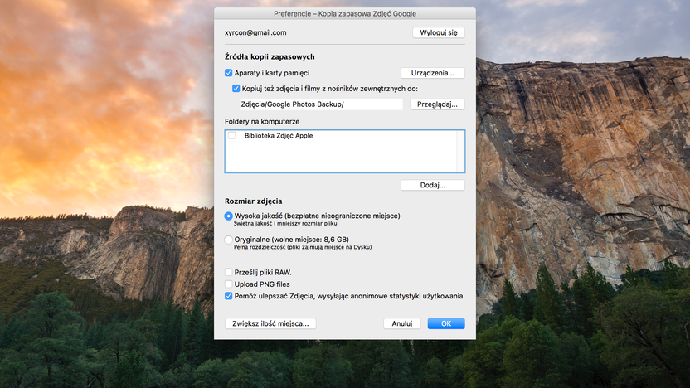Check the Biblioteka Zdjęć Apple checkbox
690x388 pixels.
232,135
